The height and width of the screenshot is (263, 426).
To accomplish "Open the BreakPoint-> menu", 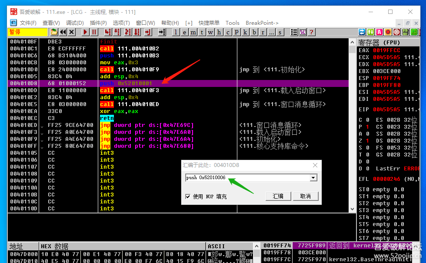I will click(262, 23).
